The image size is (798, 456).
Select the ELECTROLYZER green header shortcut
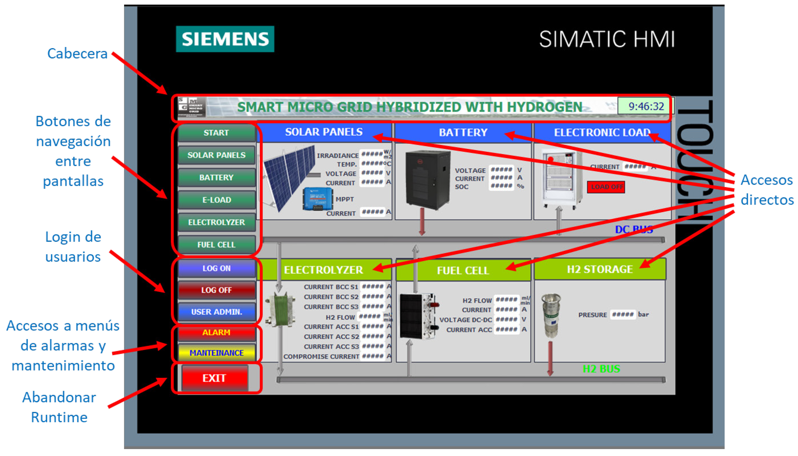323,270
